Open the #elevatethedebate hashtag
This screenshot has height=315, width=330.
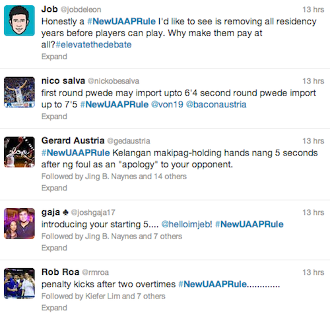[94, 45]
